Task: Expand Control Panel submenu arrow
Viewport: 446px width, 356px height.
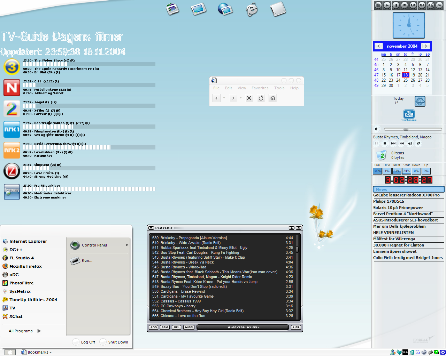Action: [x=127, y=245]
